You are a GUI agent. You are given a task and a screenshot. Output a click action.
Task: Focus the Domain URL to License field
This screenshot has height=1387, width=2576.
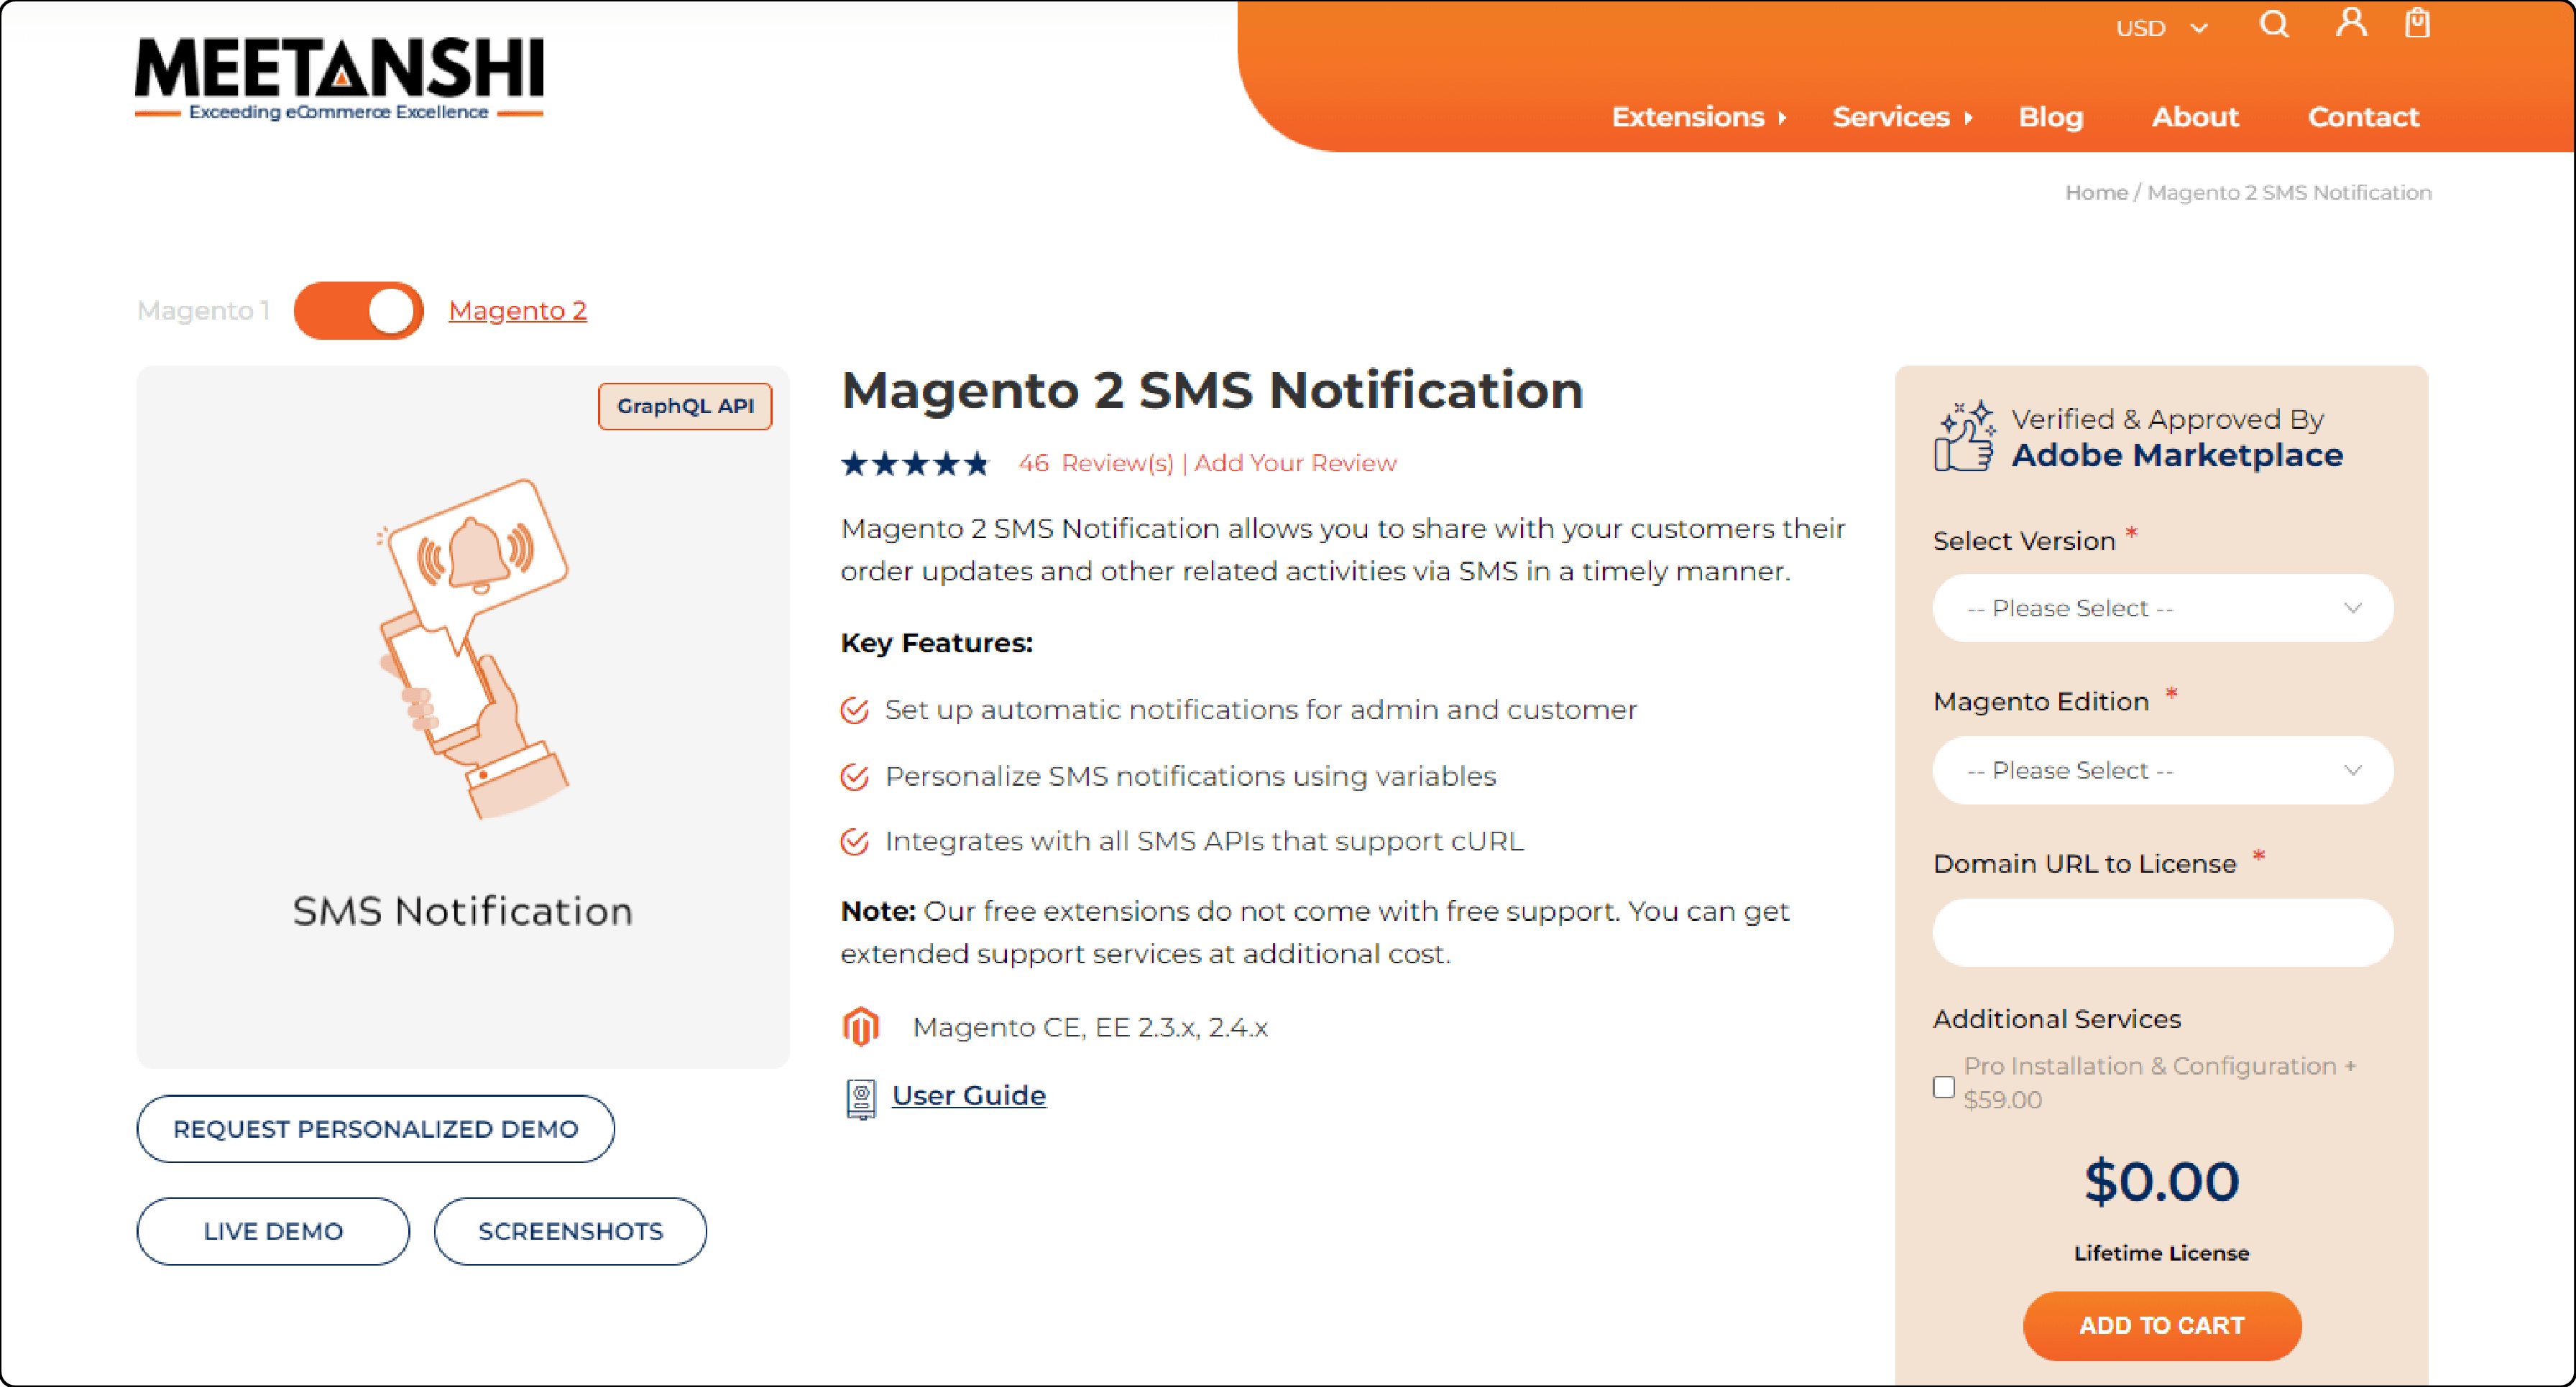2162,932
